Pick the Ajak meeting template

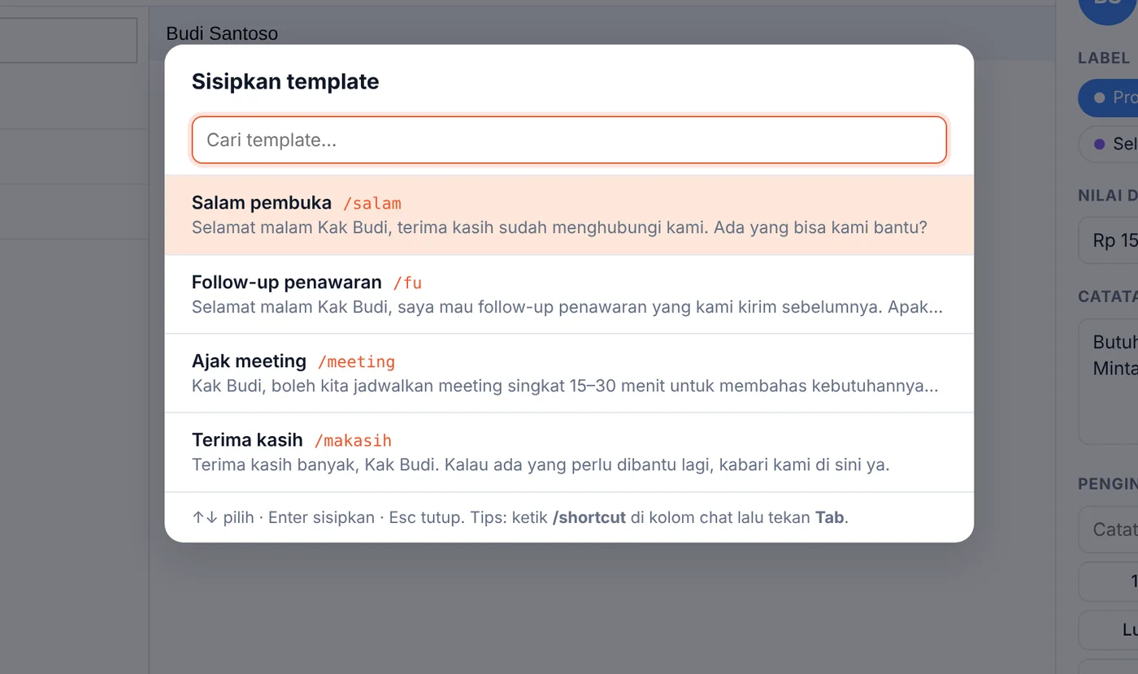click(569, 374)
